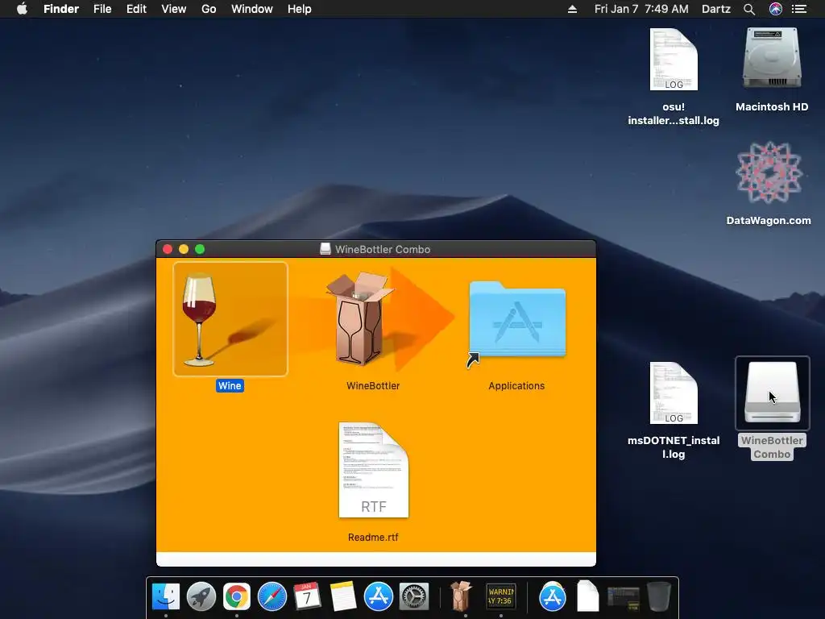Click the osu! installer log file on desktop

[674, 60]
